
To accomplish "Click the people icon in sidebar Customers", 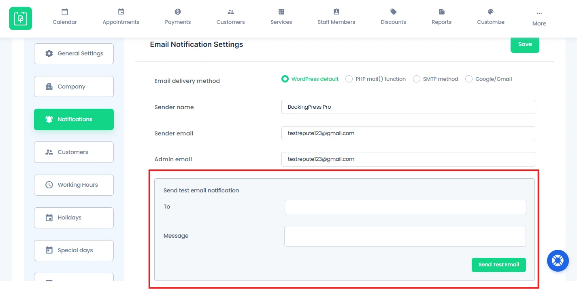I will point(49,152).
